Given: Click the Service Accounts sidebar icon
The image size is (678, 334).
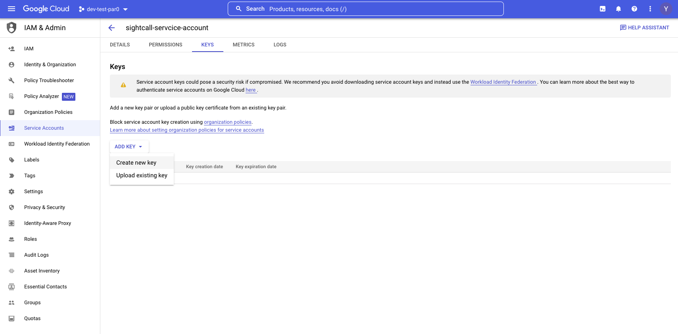Looking at the screenshot, I should point(12,128).
